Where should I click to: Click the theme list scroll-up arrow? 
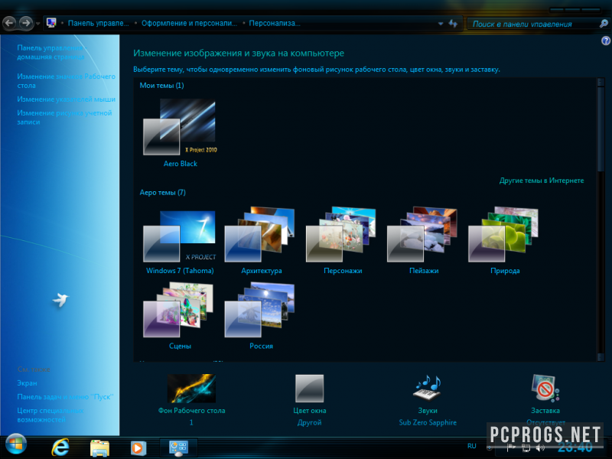coord(601,82)
